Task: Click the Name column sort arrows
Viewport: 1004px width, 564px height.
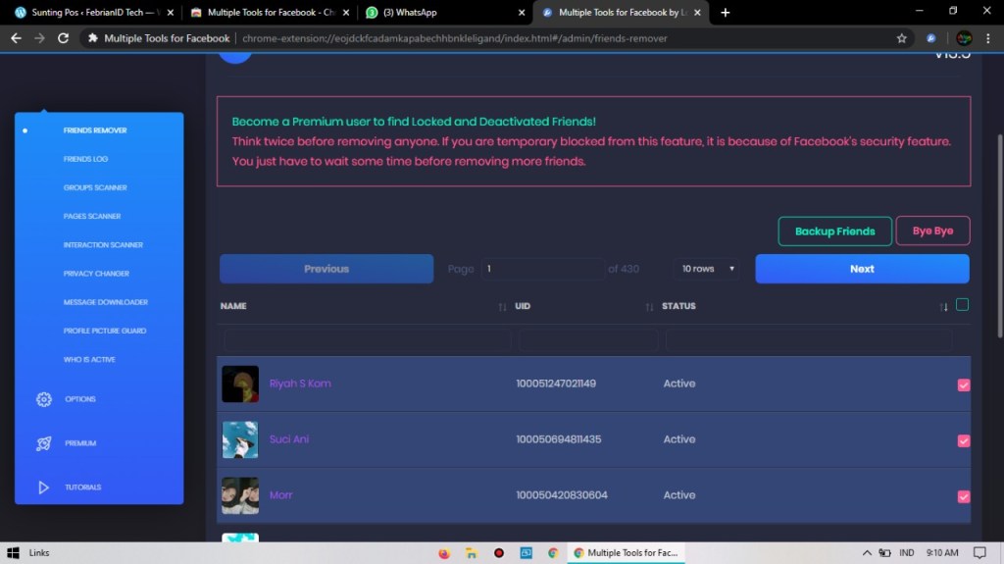Action: click(x=502, y=307)
